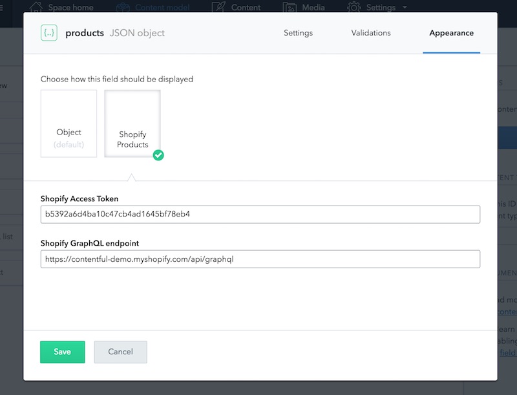The width and height of the screenshot is (517, 395).
Task: Save the appearance configuration
Action: pos(62,352)
